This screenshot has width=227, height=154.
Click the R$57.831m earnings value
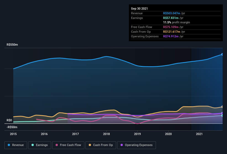click(x=171, y=18)
